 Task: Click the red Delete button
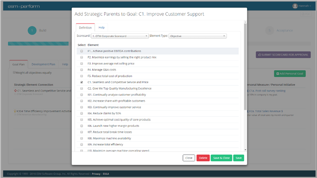coord(203,158)
